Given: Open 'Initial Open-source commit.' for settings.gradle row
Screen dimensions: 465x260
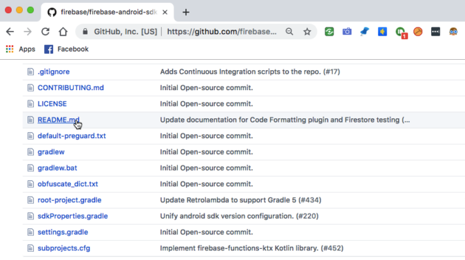Looking at the screenshot, I should 207,232.
